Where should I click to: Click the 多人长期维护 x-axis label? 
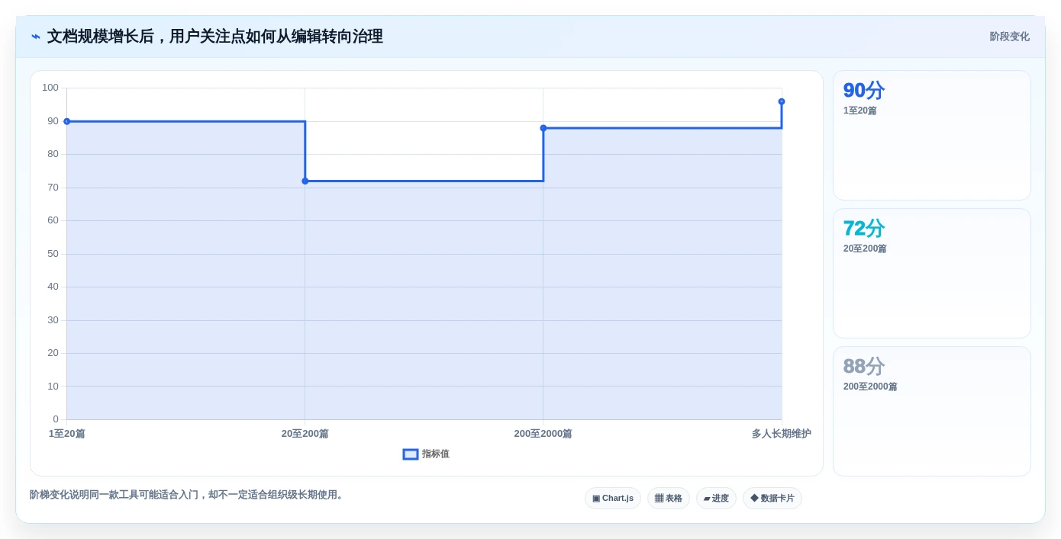tap(781, 434)
